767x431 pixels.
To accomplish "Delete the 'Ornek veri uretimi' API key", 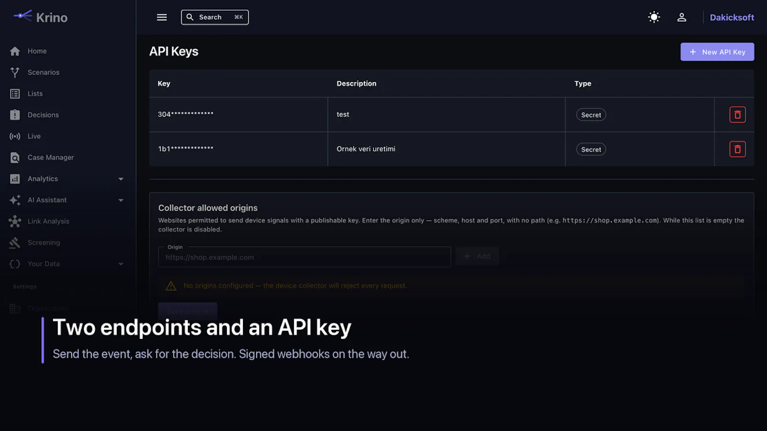I will 737,149.
